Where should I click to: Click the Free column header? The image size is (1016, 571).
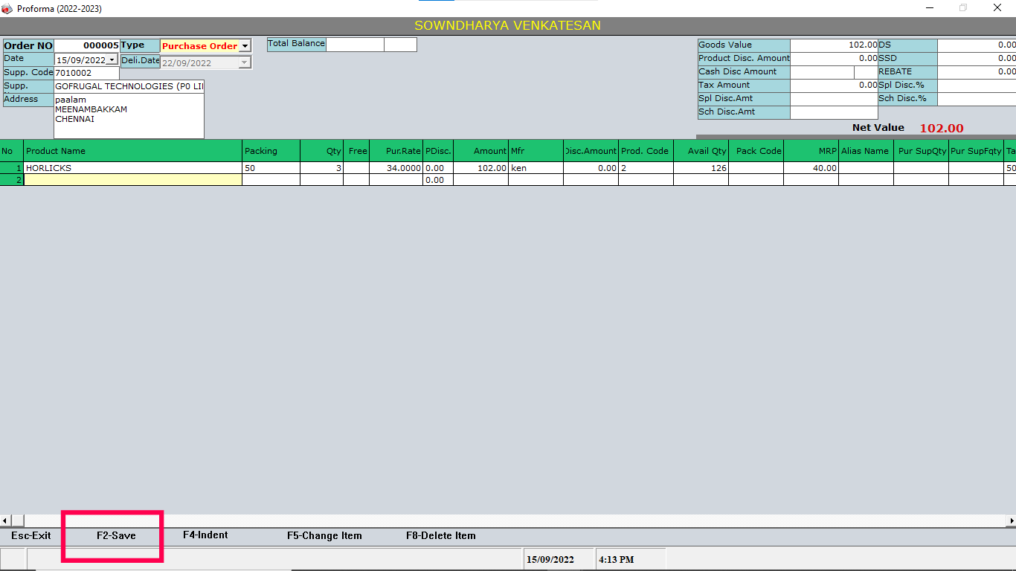pyautogui.click(x=357, y=151)
